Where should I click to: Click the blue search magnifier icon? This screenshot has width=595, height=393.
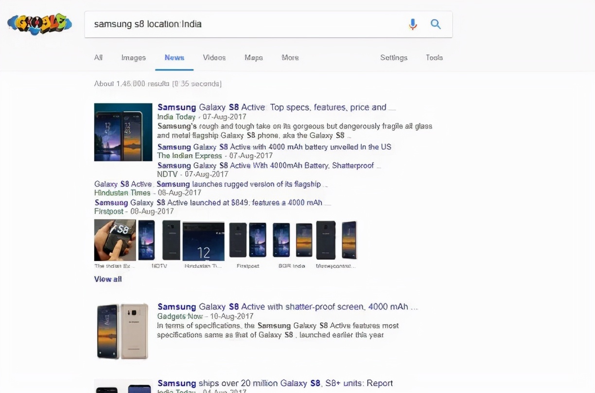tap(436, 24)
